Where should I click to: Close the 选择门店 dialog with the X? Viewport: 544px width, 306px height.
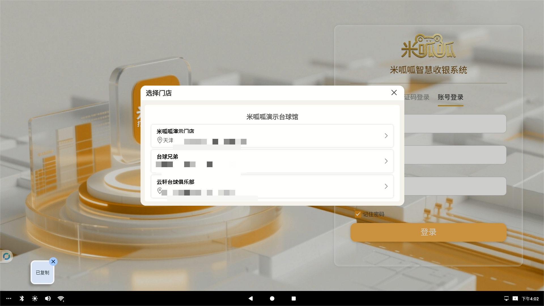coord(394,93)
